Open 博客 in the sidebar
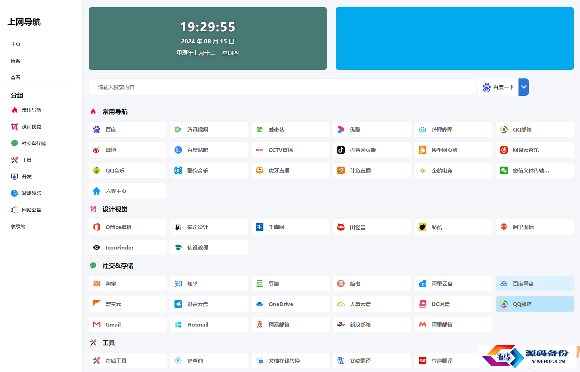 click(x=16, y=61)
